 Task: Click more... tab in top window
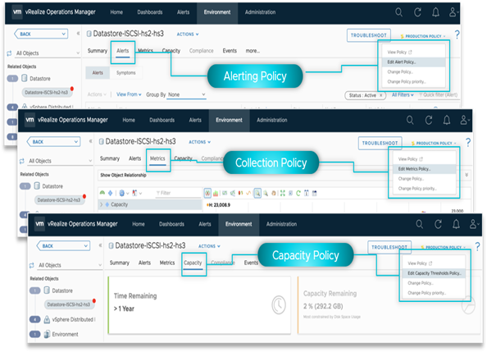tap(253, 51)
